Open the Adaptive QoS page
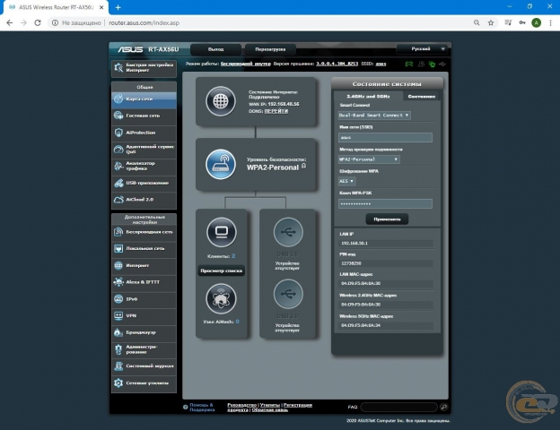The height and width of the screenshot is (430, 560). (144, 149)
